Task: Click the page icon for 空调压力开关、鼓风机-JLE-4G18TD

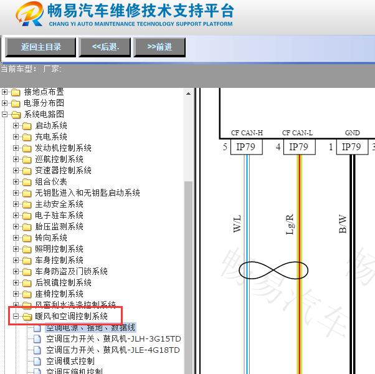Action: 37,350
